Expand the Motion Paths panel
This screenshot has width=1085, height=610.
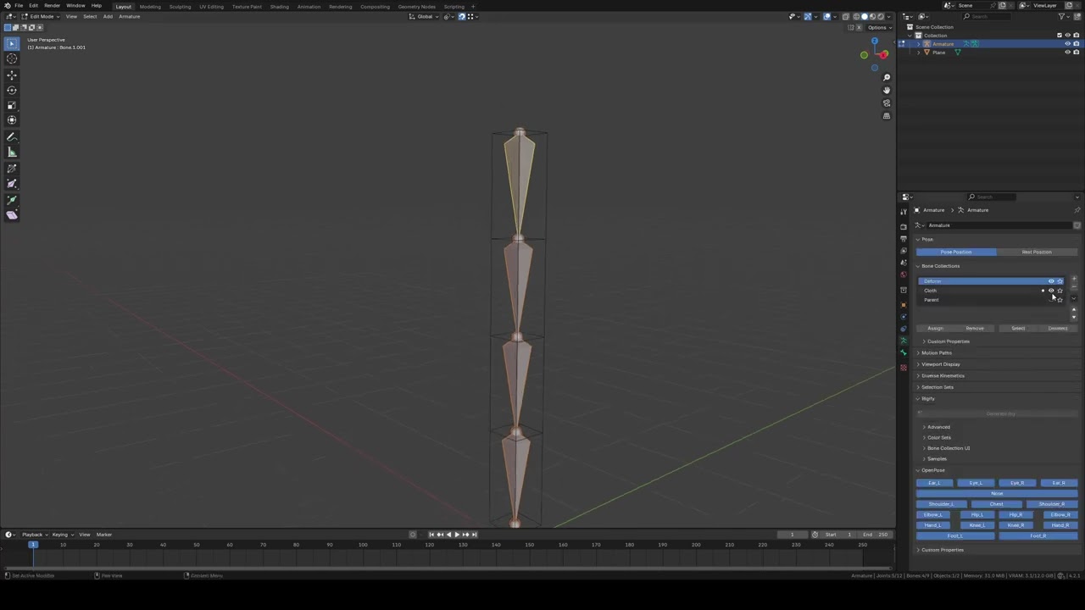point(937,352)
